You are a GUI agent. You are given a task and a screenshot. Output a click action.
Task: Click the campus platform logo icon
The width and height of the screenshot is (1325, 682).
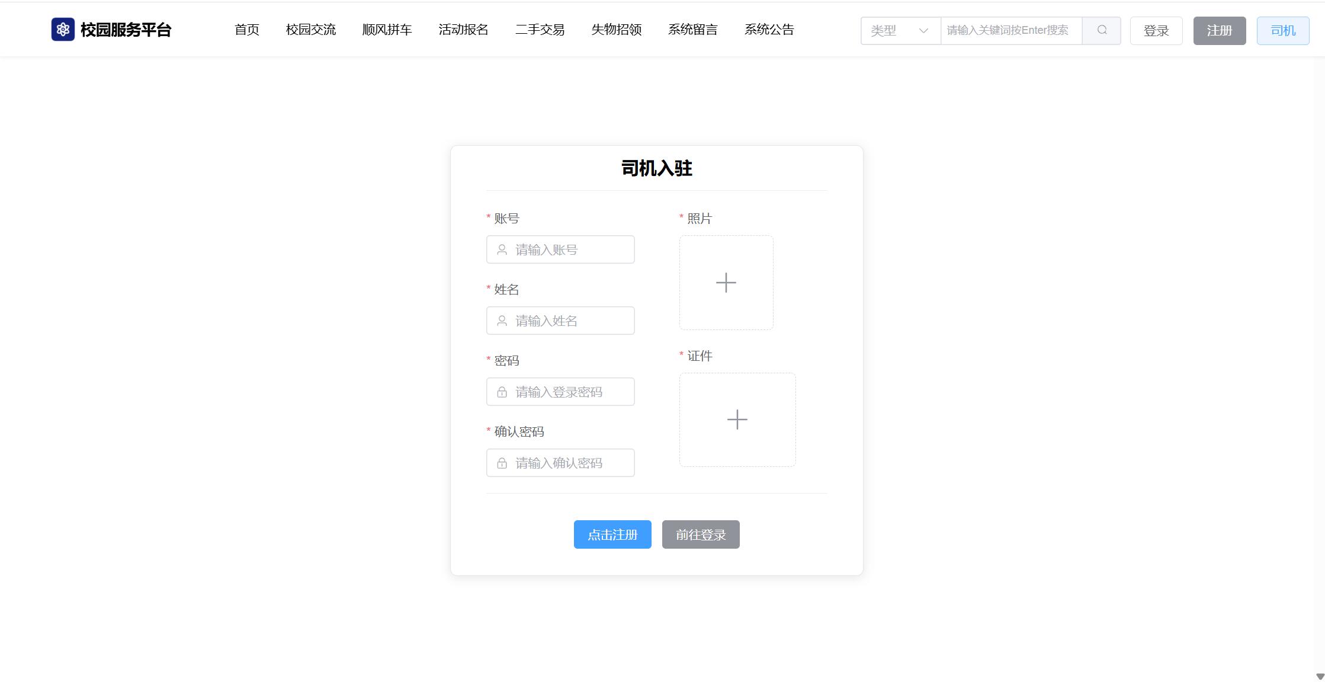tap(63, 30)
